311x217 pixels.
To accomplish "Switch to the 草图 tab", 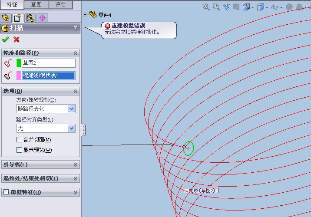I will coord(36,5).
